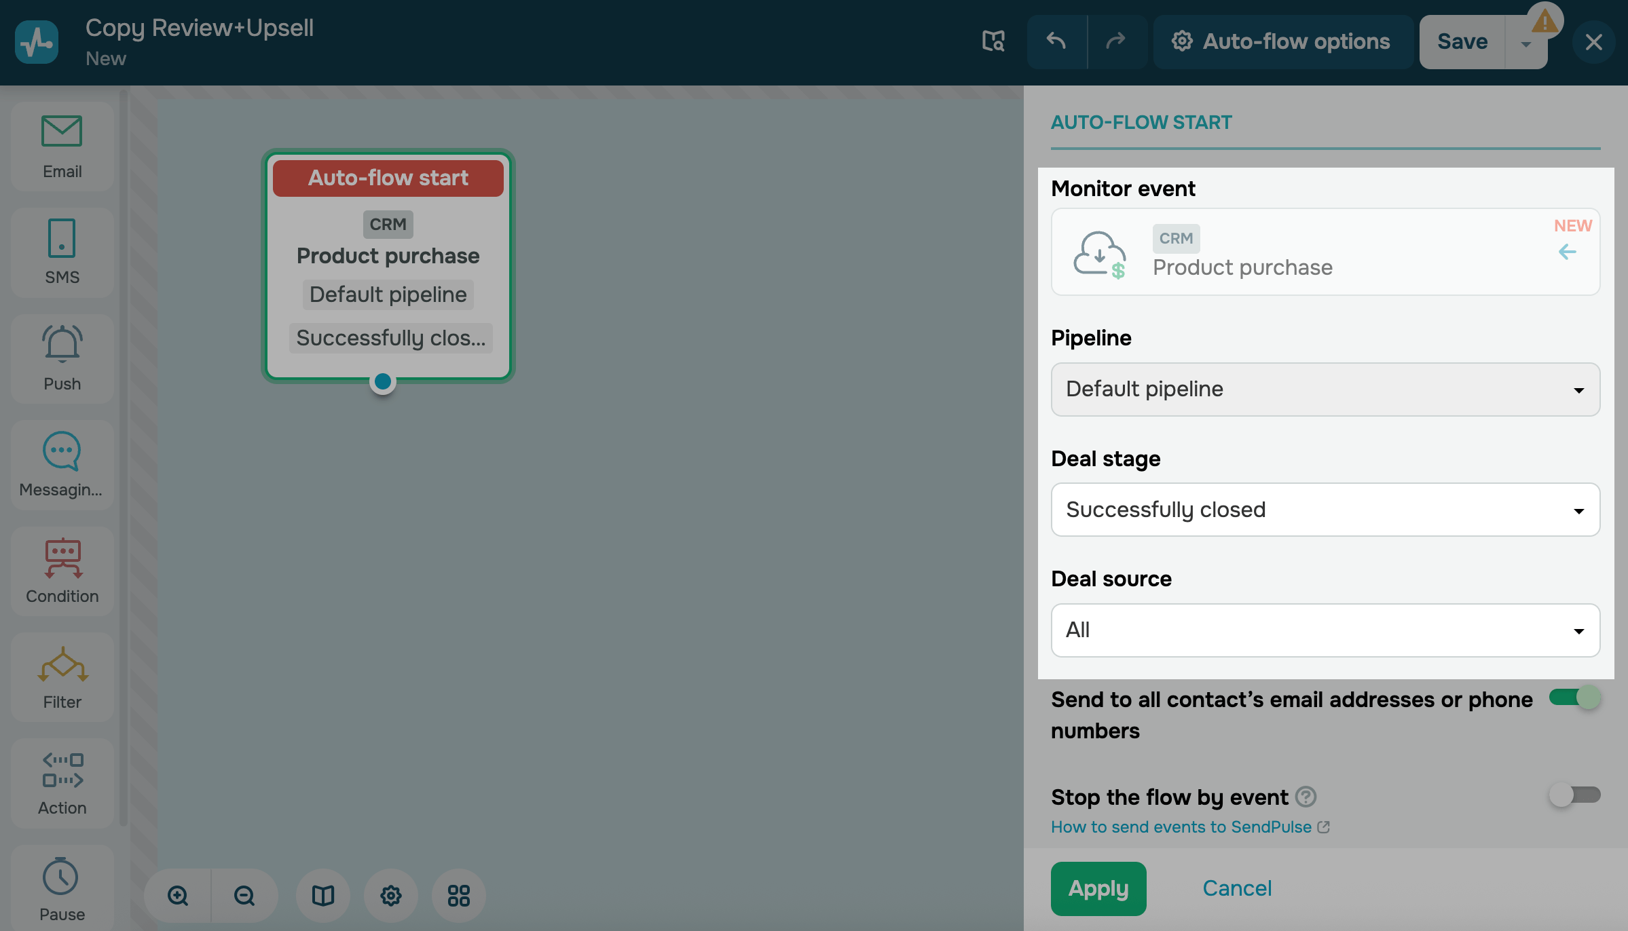Select the SMS element icon
This screenshot has width=1628, height=931.
point(62,238)
